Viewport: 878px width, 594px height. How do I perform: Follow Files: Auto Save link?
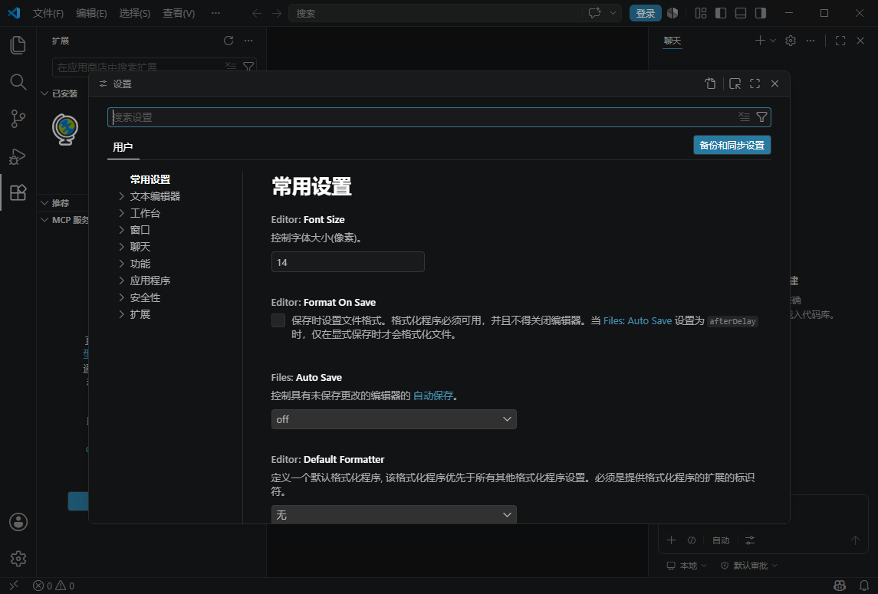coord(637,321)
